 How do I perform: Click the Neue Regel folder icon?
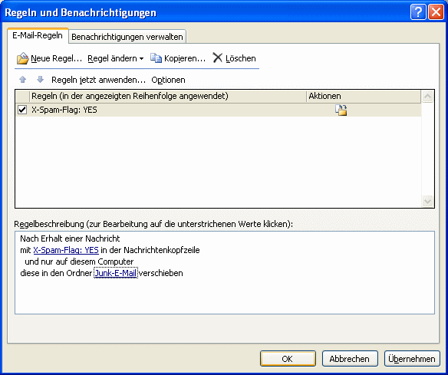click(x=22, y=58)
